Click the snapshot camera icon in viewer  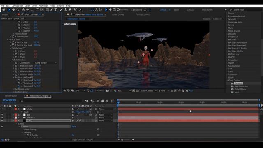[108, 90]
